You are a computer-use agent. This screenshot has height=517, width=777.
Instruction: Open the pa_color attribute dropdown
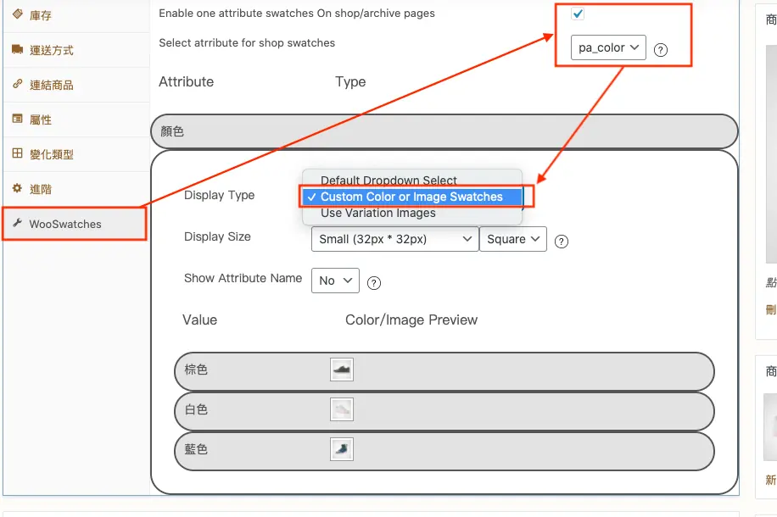click(608, 47)
